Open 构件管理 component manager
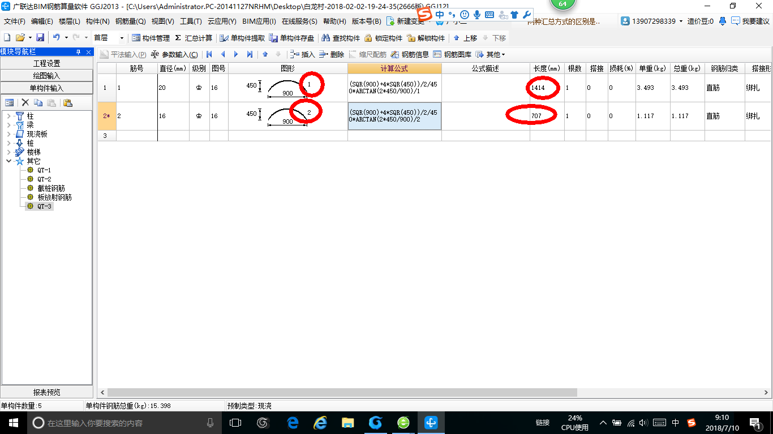Image resolution: width=773 pixels, height=434 pixels. click(x=151, y=38)
